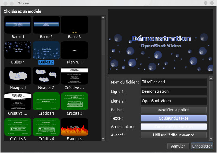
Task: Choose the Crédits 3 template
Action: click(17, 127)
